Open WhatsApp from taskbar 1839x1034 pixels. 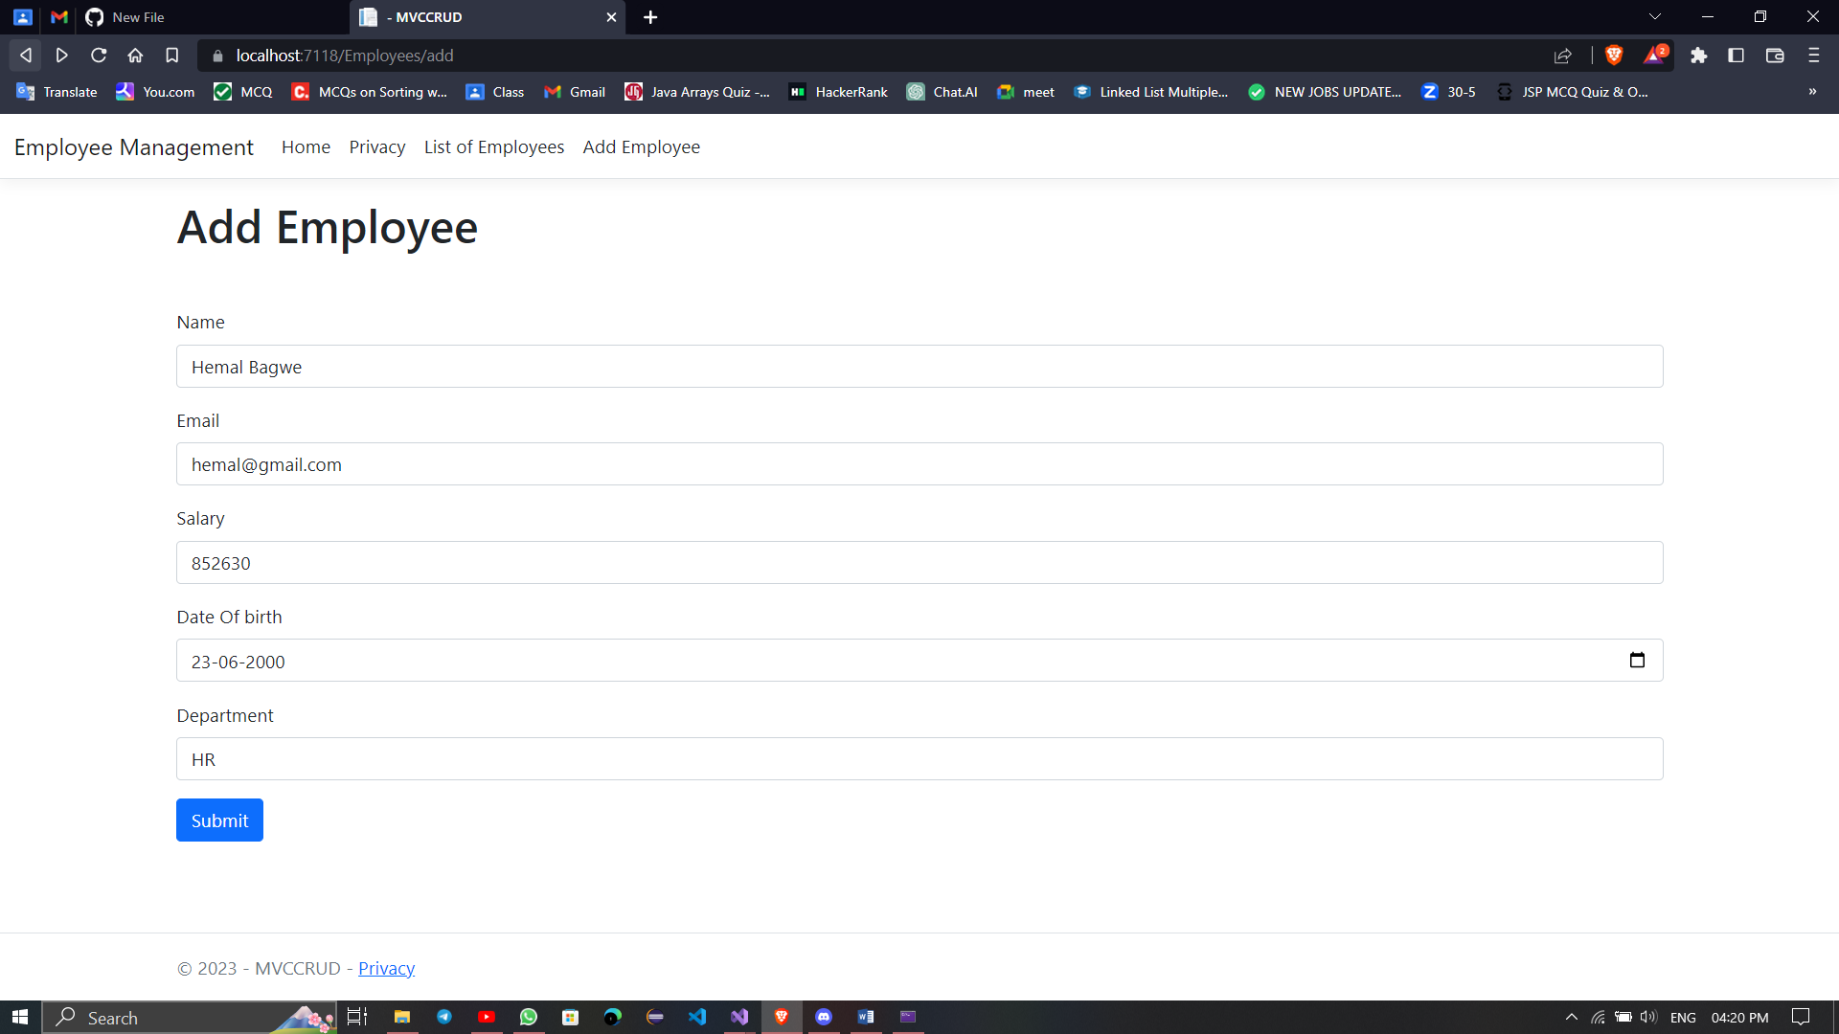[529, 1017]
